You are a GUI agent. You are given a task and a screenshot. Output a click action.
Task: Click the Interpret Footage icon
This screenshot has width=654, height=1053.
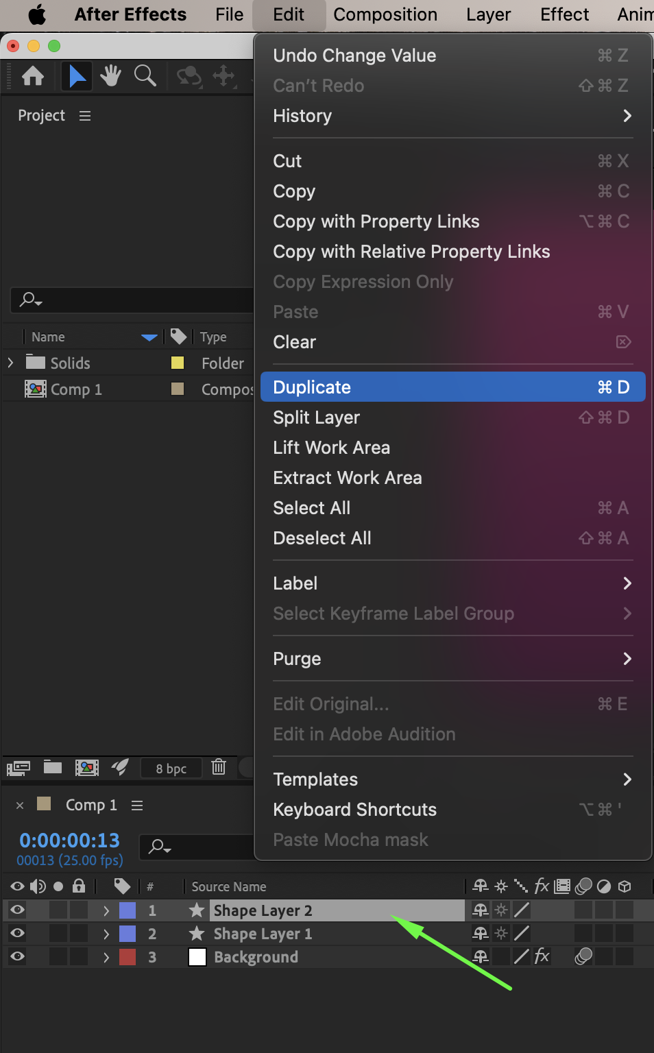coord(19,768)
